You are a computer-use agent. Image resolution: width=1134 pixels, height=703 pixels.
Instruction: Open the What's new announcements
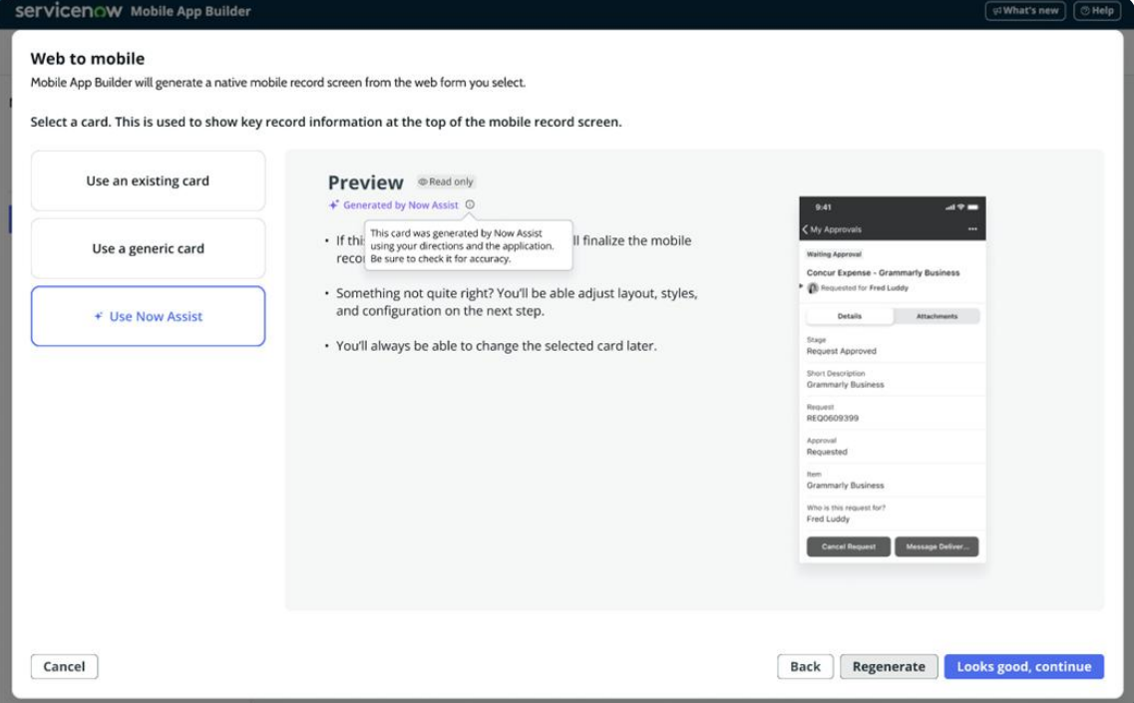1024,11
